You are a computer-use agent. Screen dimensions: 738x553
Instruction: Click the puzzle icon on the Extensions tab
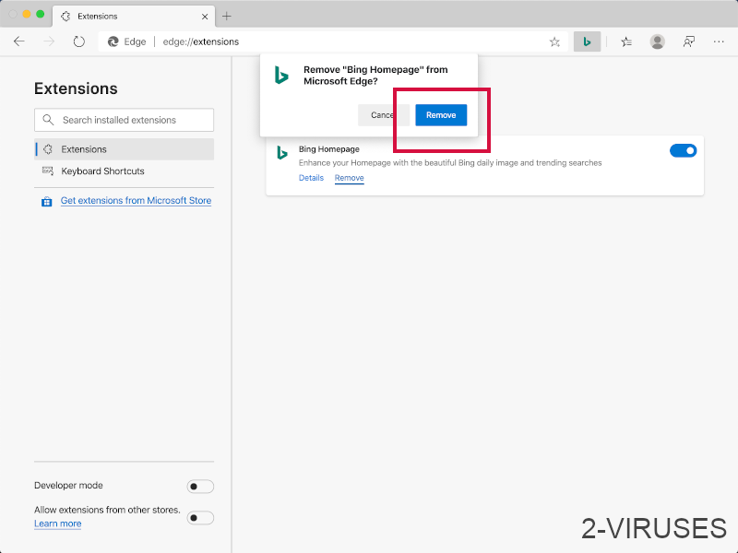click(65, 16)
